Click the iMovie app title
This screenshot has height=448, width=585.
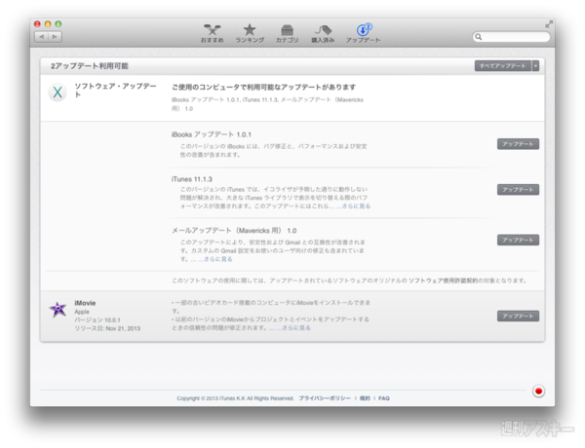(85, 303)
